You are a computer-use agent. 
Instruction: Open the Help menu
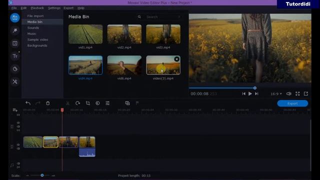[81, 8]
